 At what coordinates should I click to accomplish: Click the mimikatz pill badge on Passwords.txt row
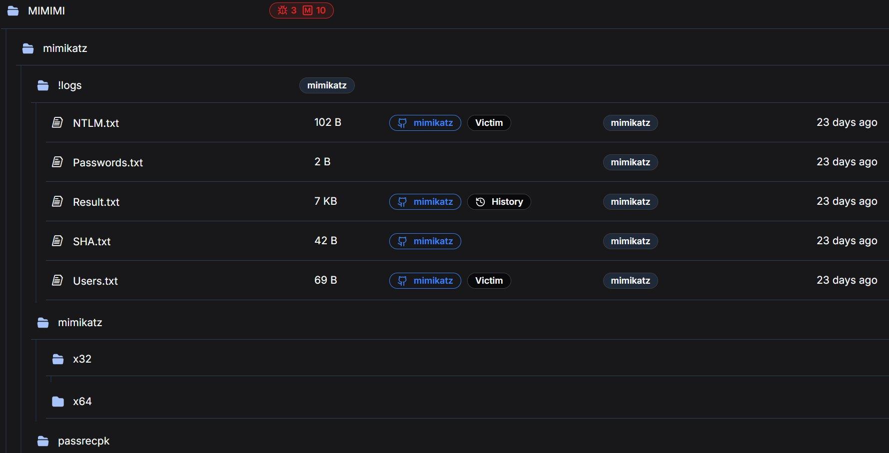tap(630, 162)
